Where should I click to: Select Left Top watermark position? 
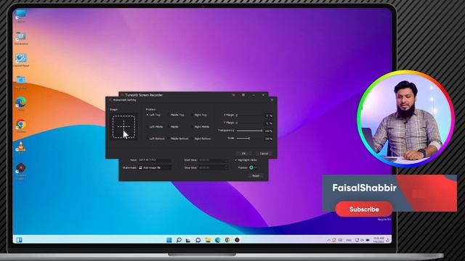pyautogui.click(x=153, y=115)
